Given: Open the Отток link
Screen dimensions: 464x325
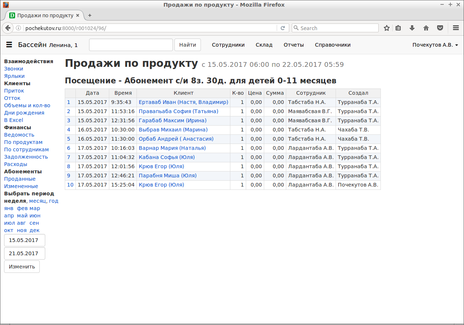Looking at the screenshot, I should coord(12,98).
